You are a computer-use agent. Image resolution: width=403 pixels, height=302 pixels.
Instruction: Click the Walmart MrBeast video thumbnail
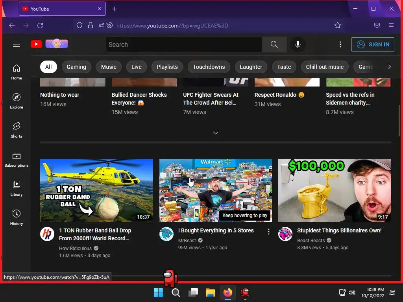tap(216, 190)
